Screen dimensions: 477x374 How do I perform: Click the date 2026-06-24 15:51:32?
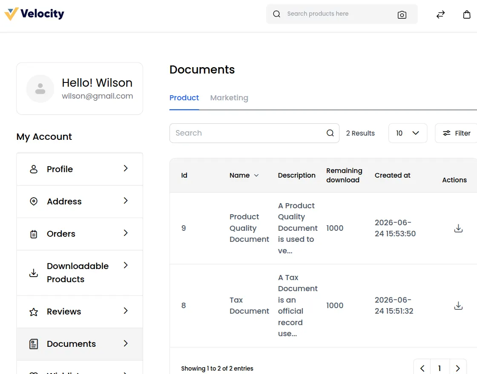click(394, 306)
